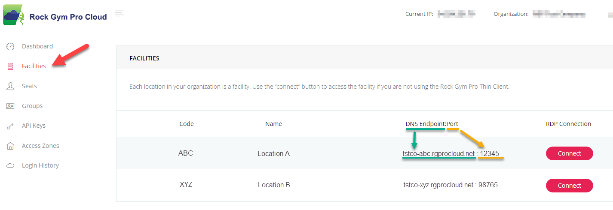Click the tstco-xyz.rgprocloud.net : 98765 endpoint
This screenshot has width=613, height=210.
pyautogui.click(x=451, y=185)
